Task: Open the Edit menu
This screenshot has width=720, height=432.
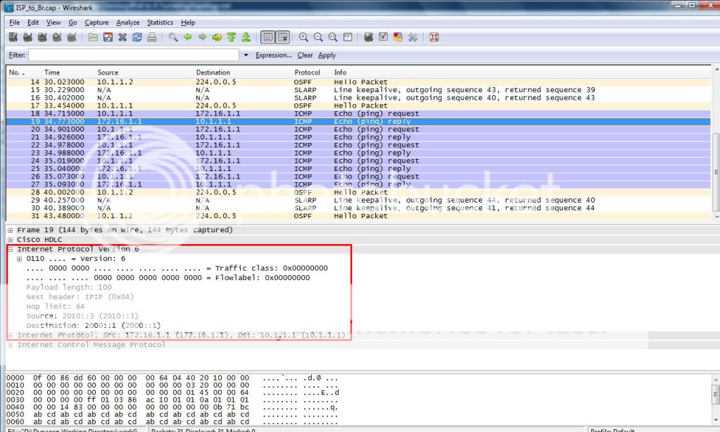Action: point(32,23)
